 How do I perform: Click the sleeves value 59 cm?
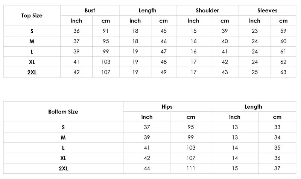click(x=283, y=31)
